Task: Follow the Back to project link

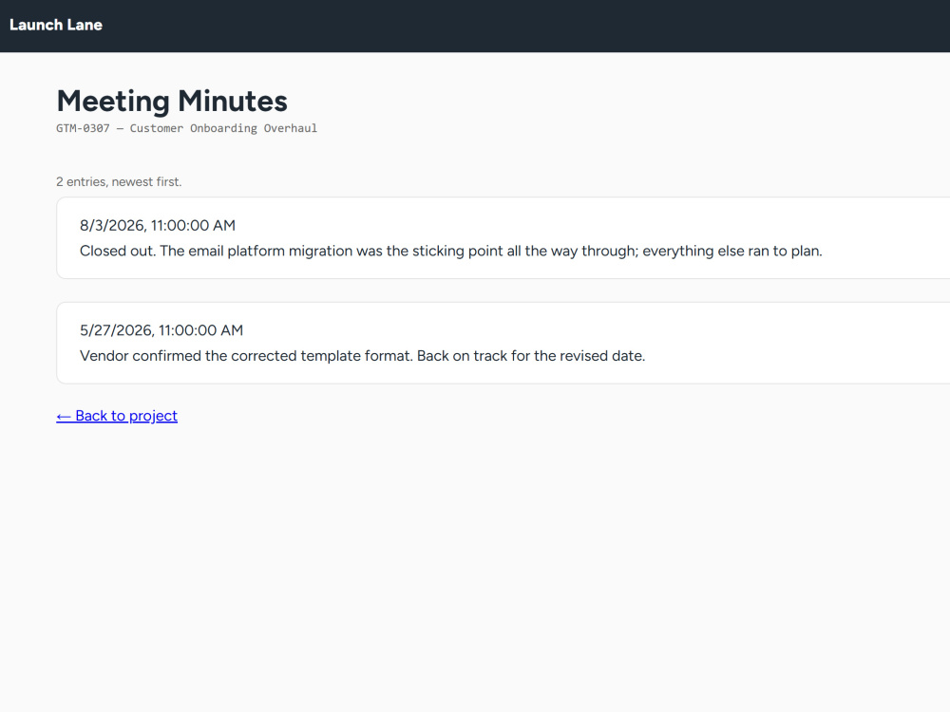Action: click(117, 416)
